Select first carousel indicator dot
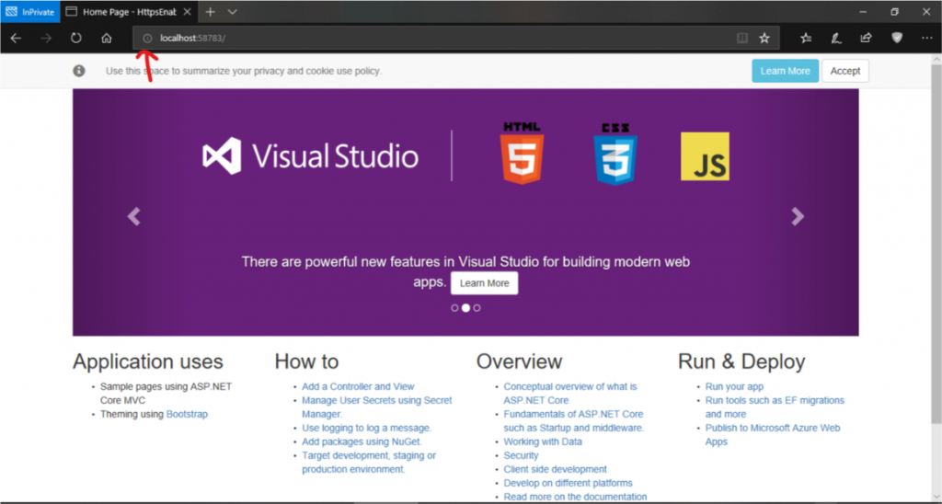Image resolution: width=942 pixels, height=504 pixels. (454, 307)
